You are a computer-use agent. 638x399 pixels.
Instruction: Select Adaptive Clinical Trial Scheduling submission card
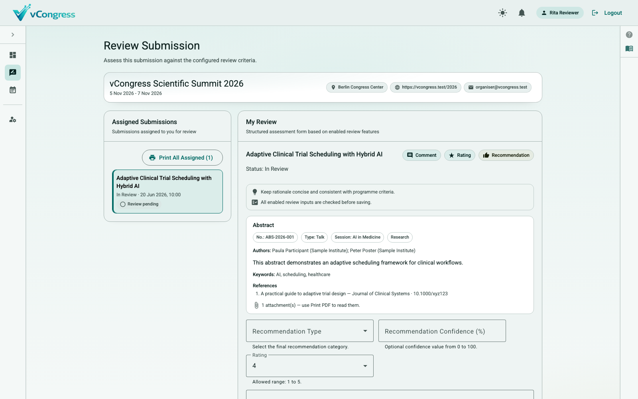pyautogui.click(x=167, y=192)
